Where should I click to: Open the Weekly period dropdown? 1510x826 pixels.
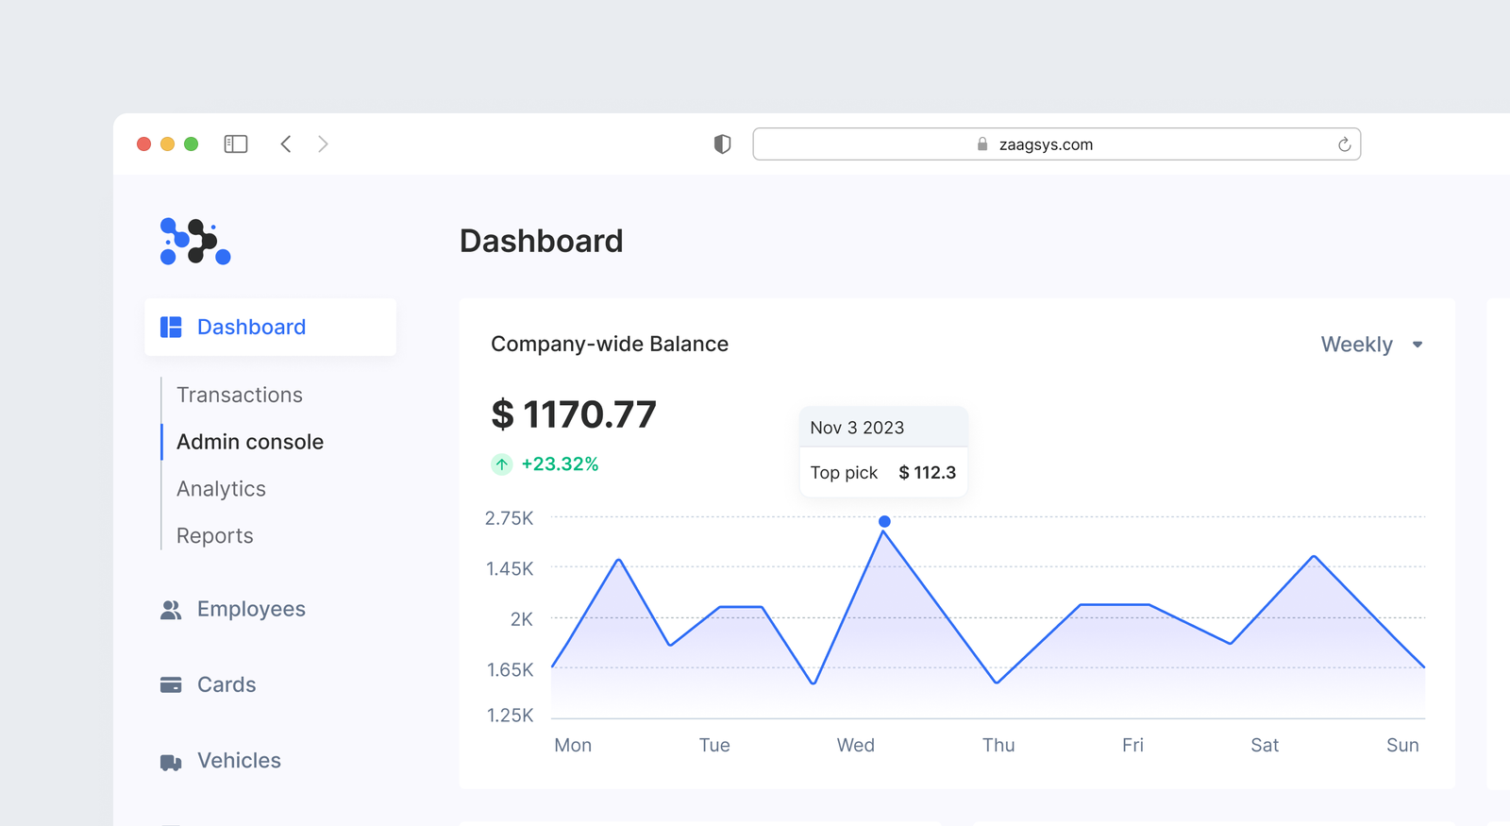tap(1371, 345)
